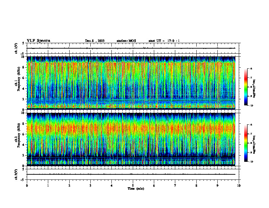Click inside the ch.1 spectrogram panel
Screen dimensions: 269x208
[x=131, y=83]
